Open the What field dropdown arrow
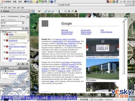This screenshot has width=135, height=101. (23, 23)
